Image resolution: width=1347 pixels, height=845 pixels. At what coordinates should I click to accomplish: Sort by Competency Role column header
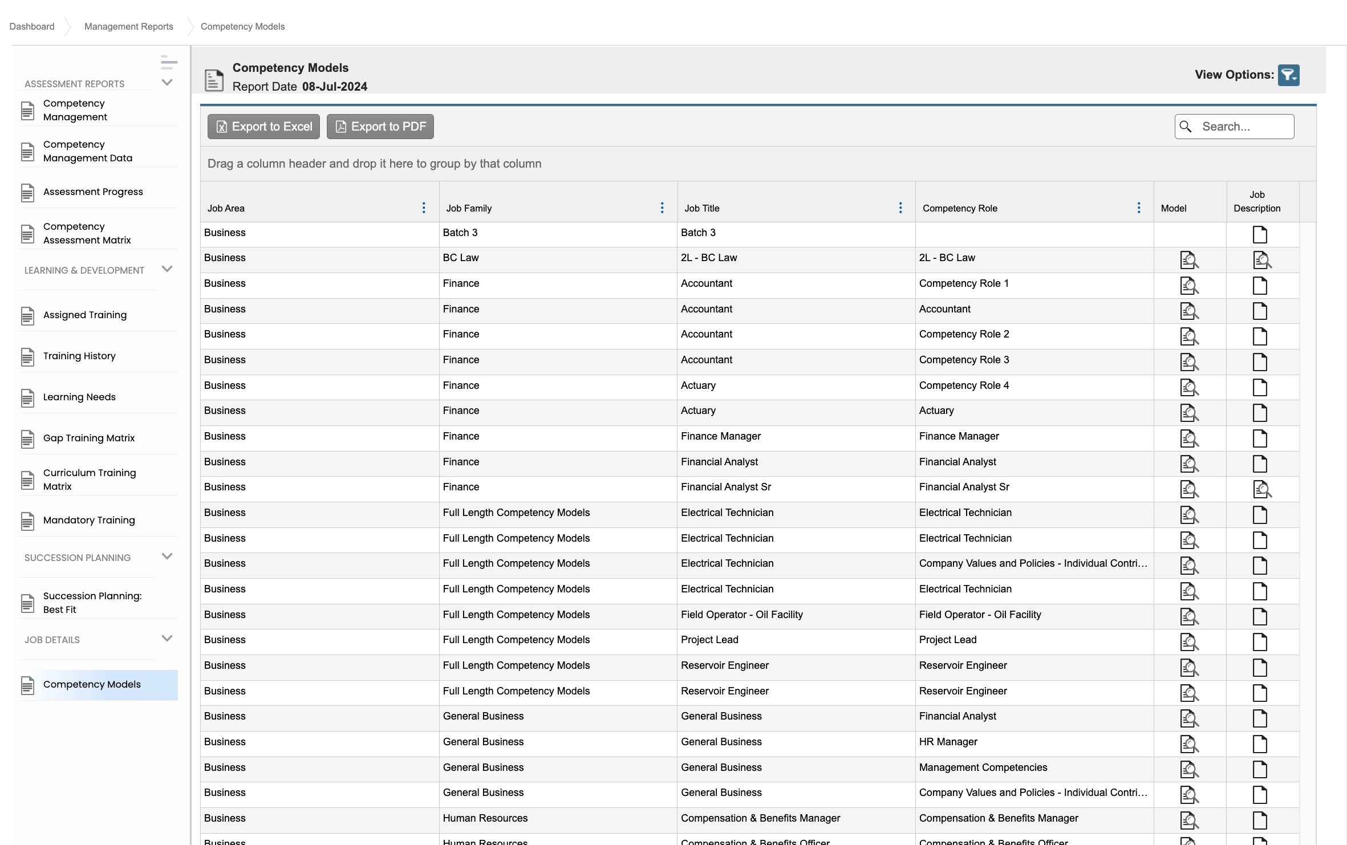pyautogui.click(x=960, y=208)
